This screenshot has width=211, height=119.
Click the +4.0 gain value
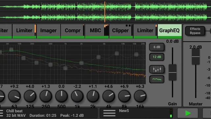pyautogui.click(x=30, y=86)
